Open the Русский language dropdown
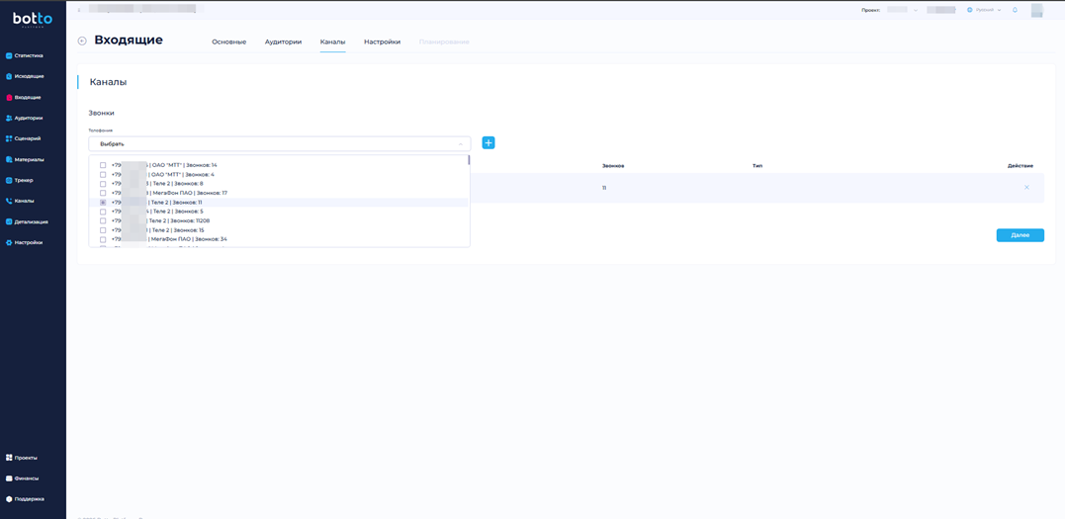Viewport: 1065px width, 519px height. pos(984,10)
